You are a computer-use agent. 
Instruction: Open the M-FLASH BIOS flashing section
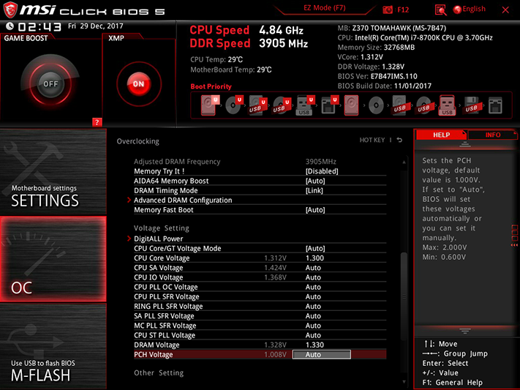click(53, 347)
